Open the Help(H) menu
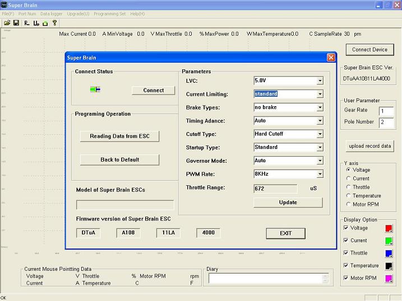 coord(137,14)
